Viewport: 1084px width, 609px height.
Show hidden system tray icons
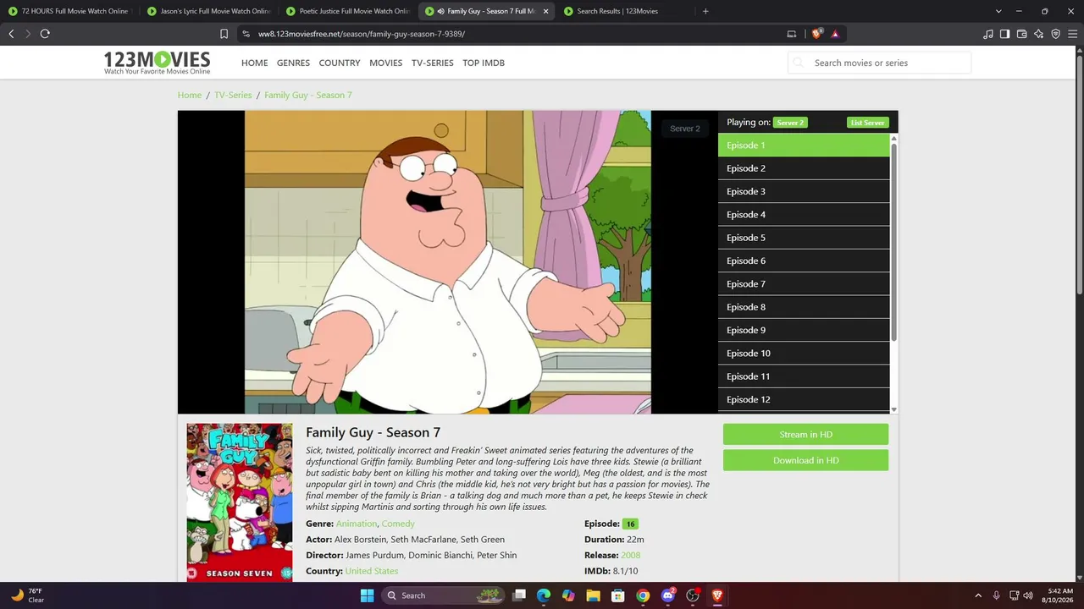(x=978, y=595)
